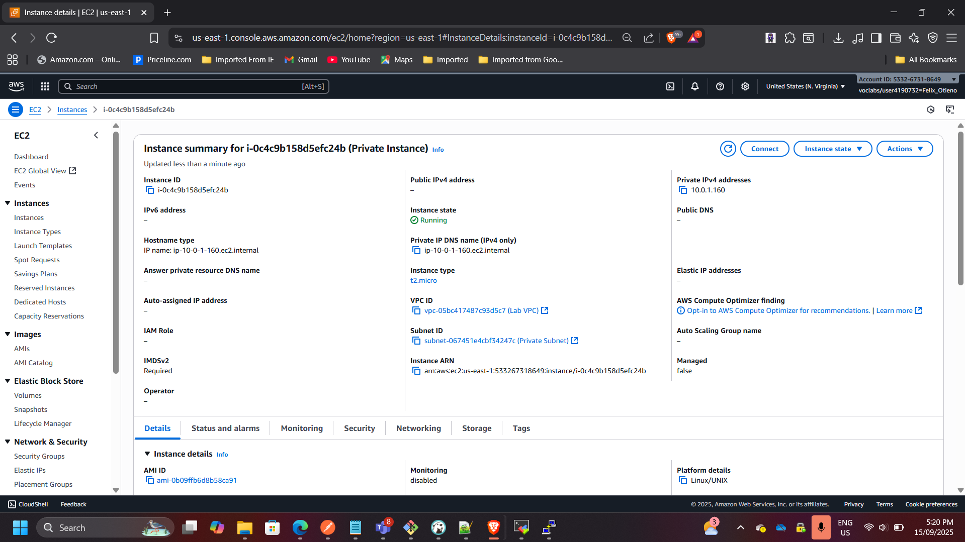
Task: Copy the Instance ID to clipboard
Action: [149, 190]
